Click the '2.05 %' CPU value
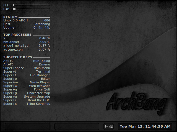The height and width of the screenshot is (132, 177). [x=45, y=42]
